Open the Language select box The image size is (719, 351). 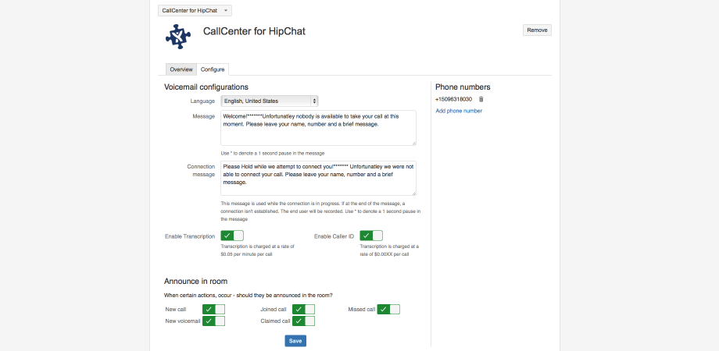269,101
